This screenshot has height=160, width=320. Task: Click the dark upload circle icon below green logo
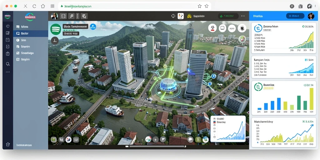55,41
